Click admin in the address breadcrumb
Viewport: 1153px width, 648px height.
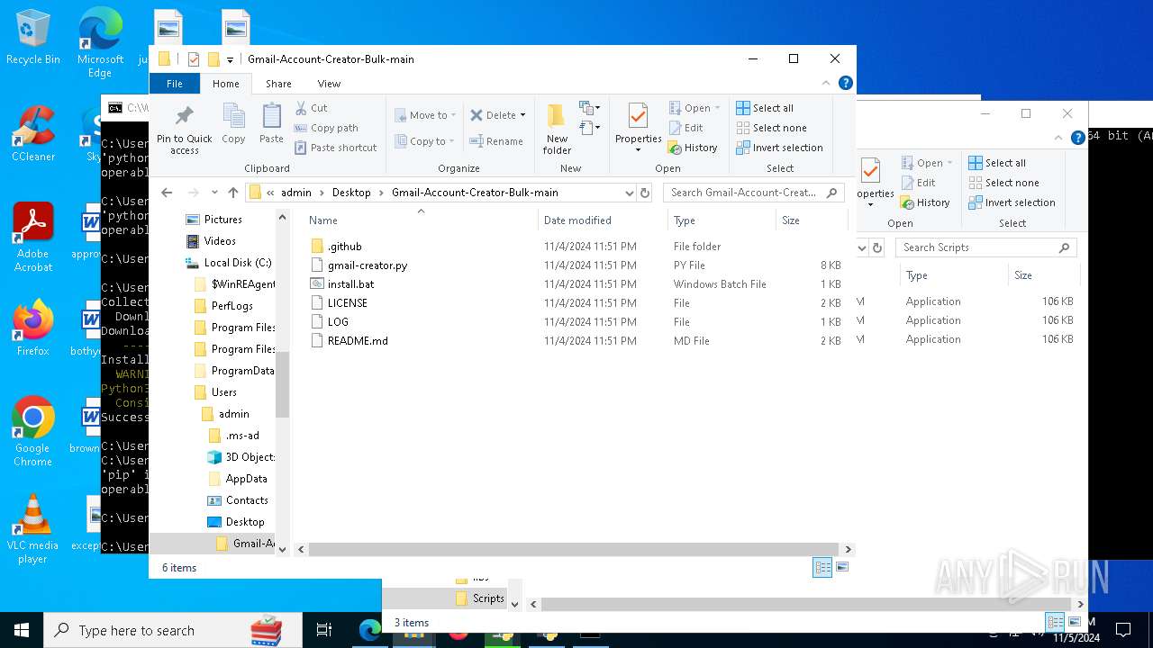[295, 193]
